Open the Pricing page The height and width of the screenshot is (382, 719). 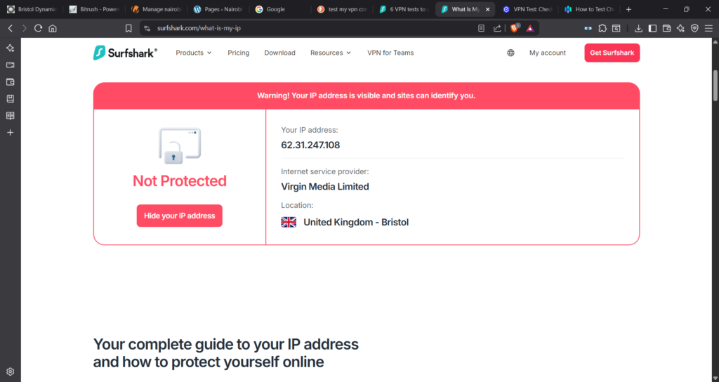[x=239, y=53]
